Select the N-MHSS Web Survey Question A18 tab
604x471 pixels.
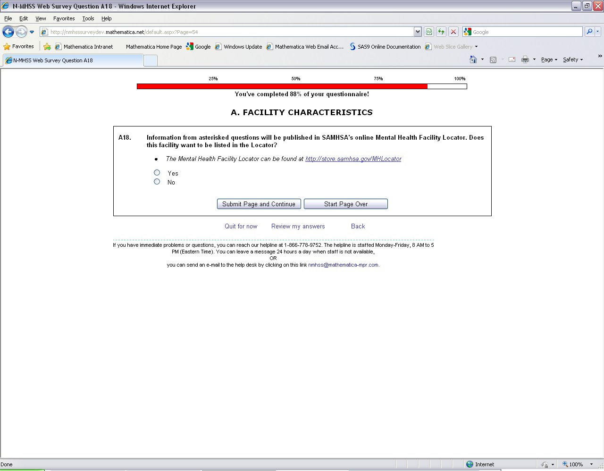coord(73,60)
